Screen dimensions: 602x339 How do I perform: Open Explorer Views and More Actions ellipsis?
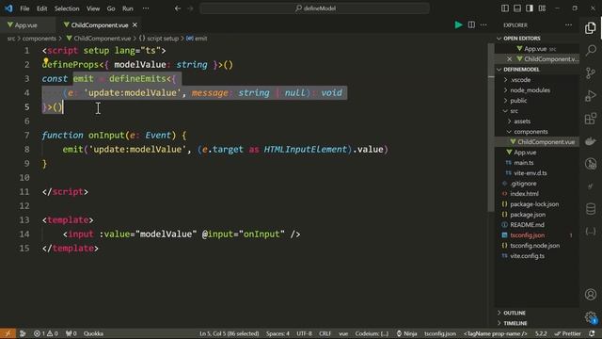(x=568, y=25)
